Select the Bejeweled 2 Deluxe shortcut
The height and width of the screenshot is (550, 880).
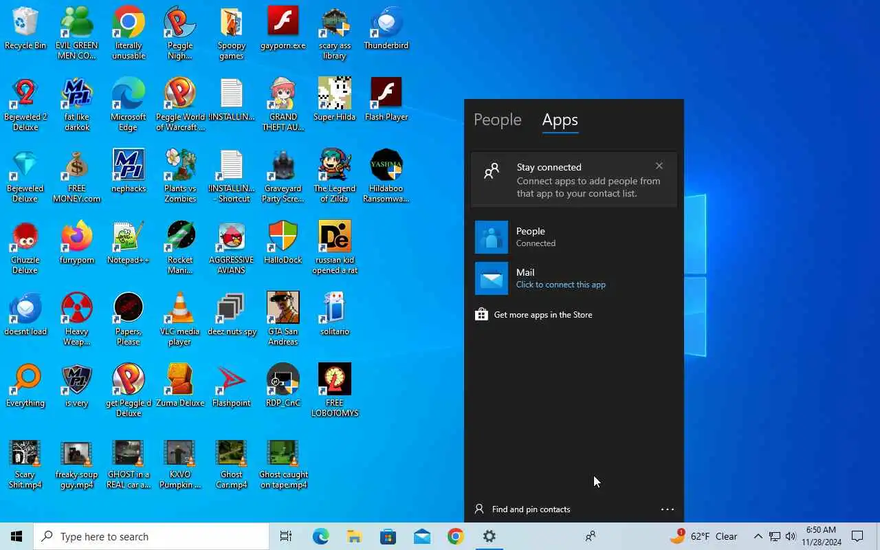point(25,105)
